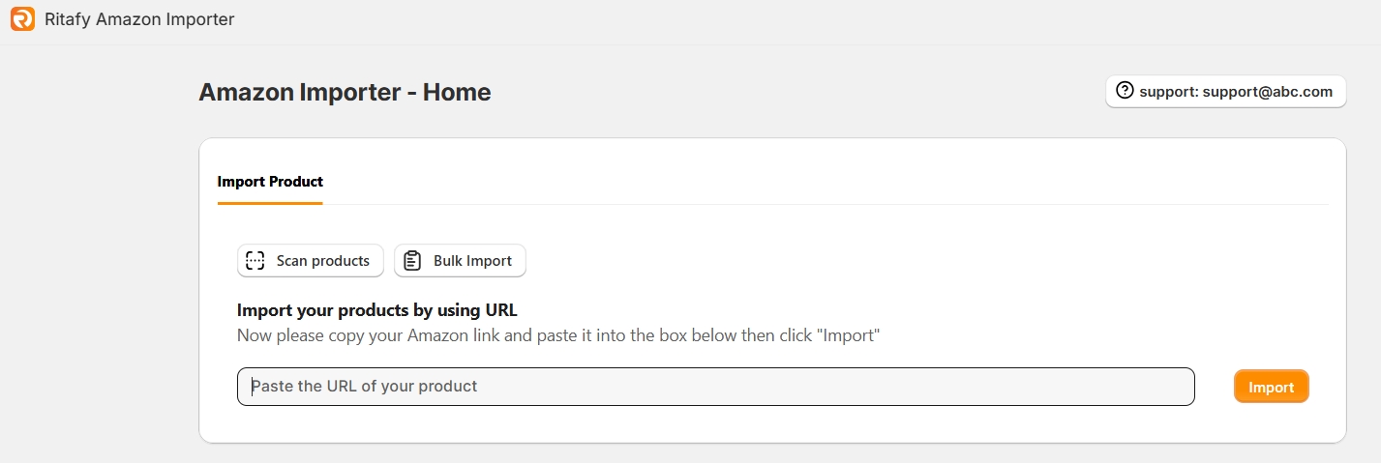Click the Paste the URL placeholder text
The width and height of the screenshot is (1381, 463).
pyautogui.click(x=365, y=387)
